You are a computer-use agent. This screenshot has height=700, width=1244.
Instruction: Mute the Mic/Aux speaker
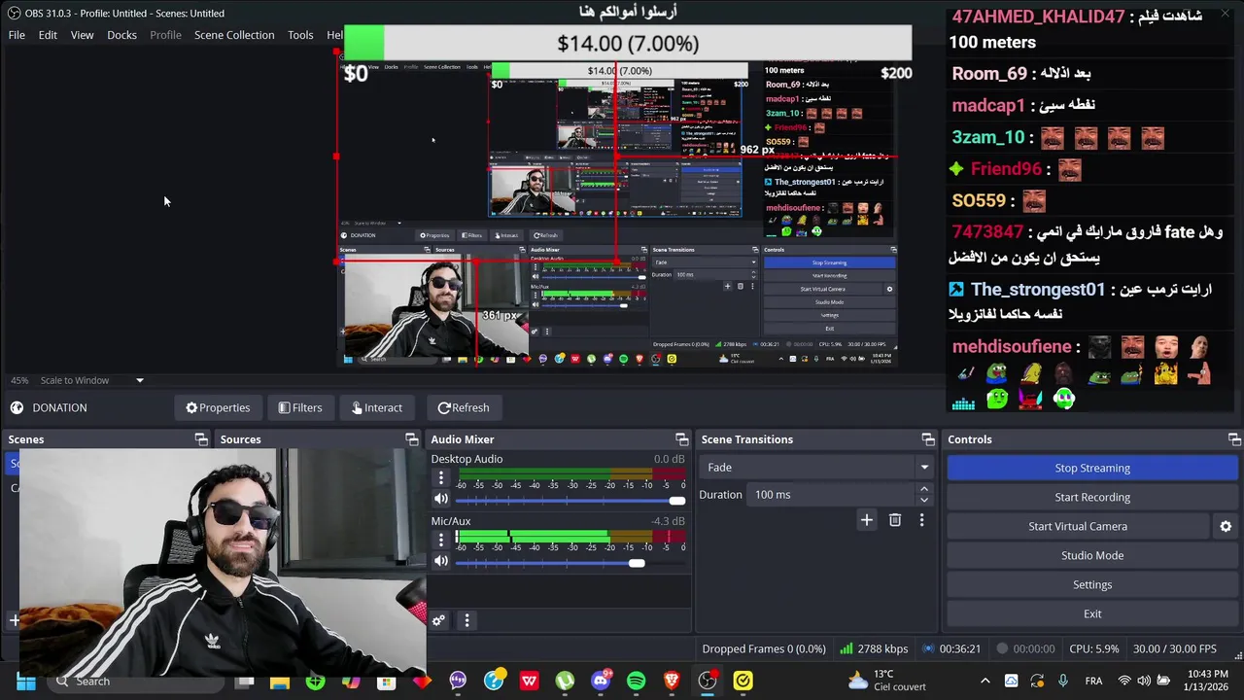coord(441,561)
